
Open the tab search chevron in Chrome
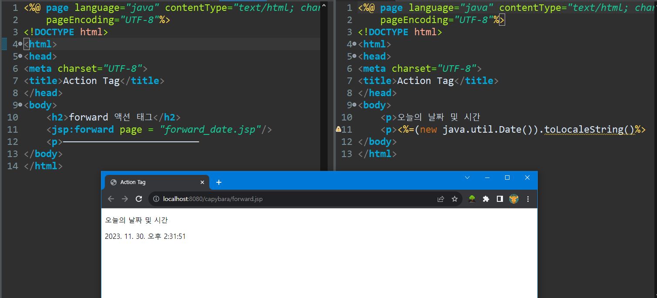[x=467, y=177]
